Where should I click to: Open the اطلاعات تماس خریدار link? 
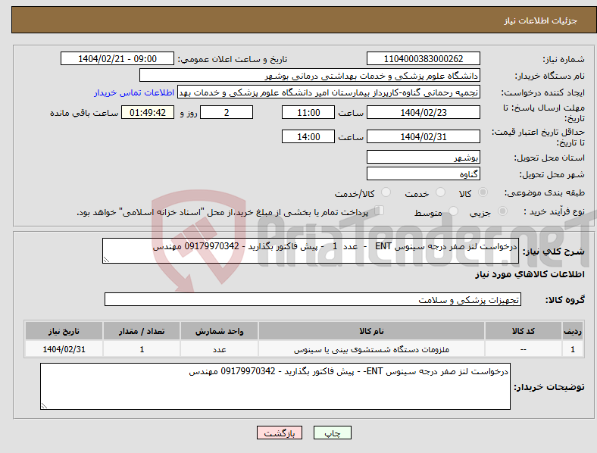tap(134, 92)
